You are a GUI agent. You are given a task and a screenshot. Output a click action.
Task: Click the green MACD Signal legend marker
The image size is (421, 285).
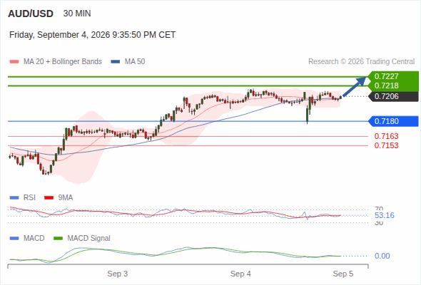tap(58, 238)
